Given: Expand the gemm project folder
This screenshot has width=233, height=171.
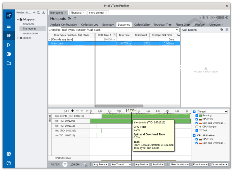Looking at the screenshot, I should pos(18,38).
